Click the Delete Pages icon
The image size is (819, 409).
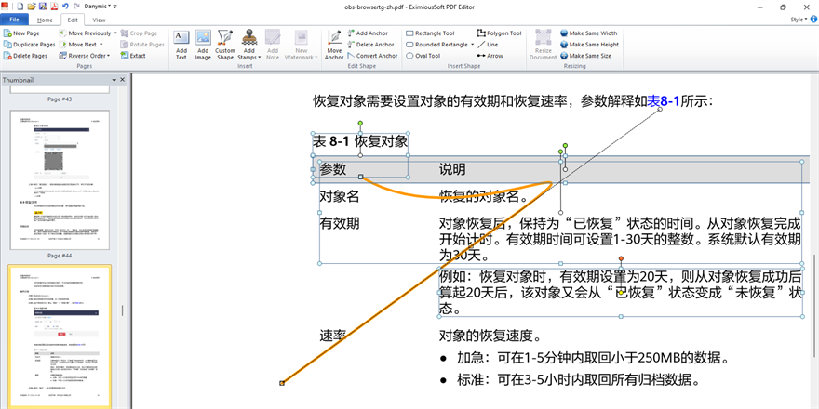click(x=7, y=56)
